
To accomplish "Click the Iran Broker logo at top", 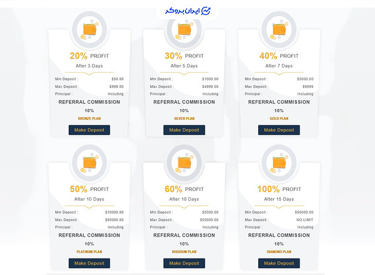I will click(188, 11).
